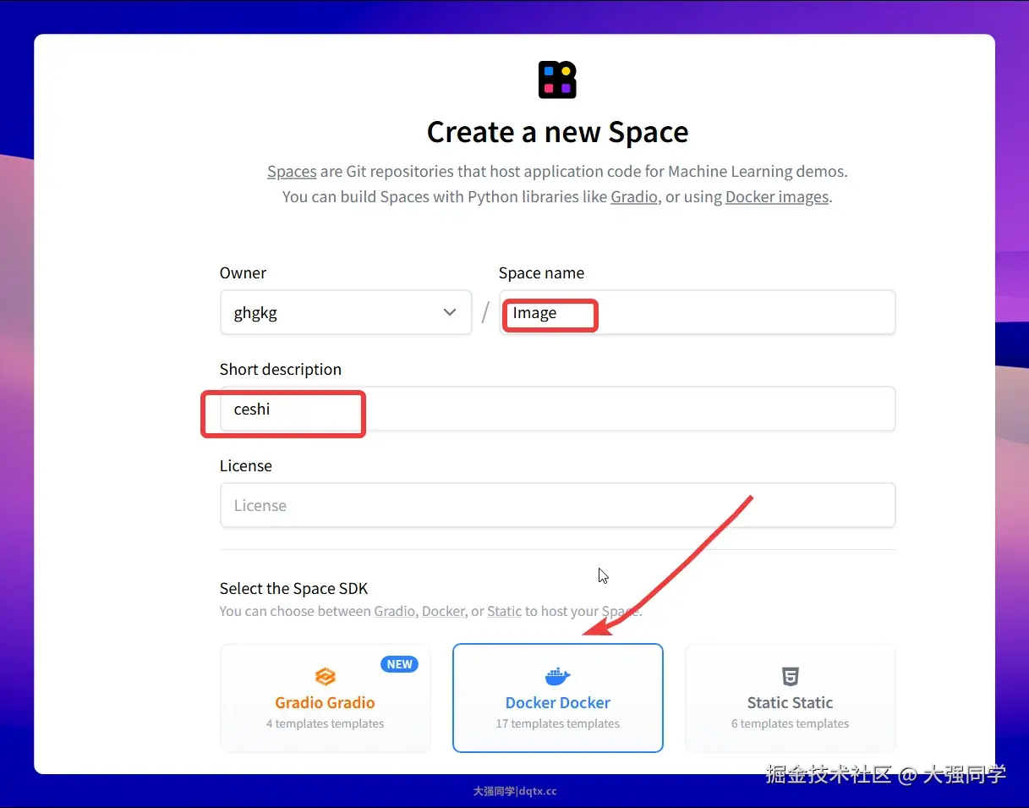Expand the Owner dropdown chevron arrow
1029x808 pixels.
(x=450, y=312)
